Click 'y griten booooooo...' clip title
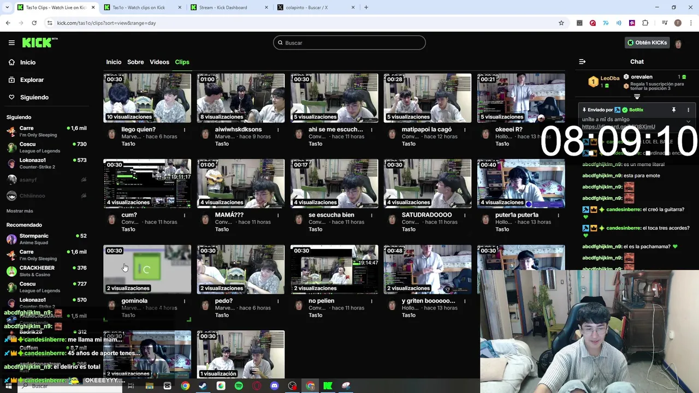The width and height of the screenshot is (699, 393). pyautogui.click(x=428, y=301)
